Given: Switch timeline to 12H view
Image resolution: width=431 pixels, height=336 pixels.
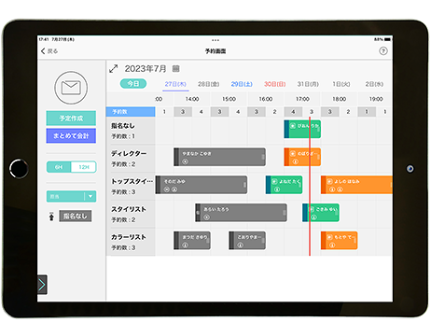Looking at the screenshot, I should [84, 167].
